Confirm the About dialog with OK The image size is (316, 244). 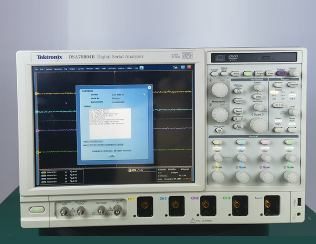[112, 156]
